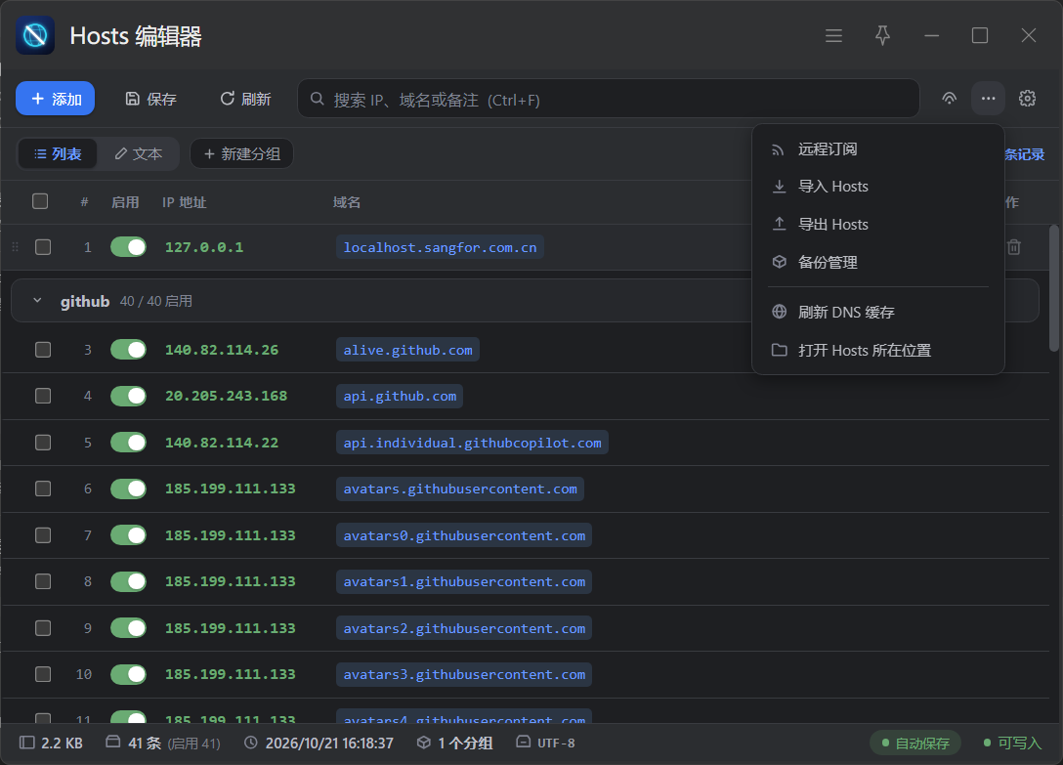Click the clock icon beside the timestamp
1063x765 pixels.
[x=251, y=743]
